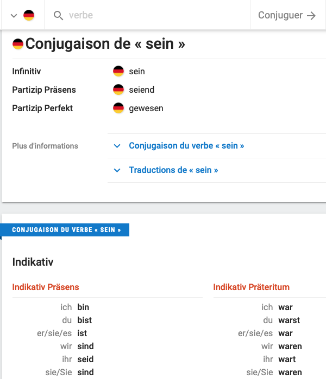Open the language dropdown chevron
The height and width of the screenshot is (379, 326).
tap(14, 16)
